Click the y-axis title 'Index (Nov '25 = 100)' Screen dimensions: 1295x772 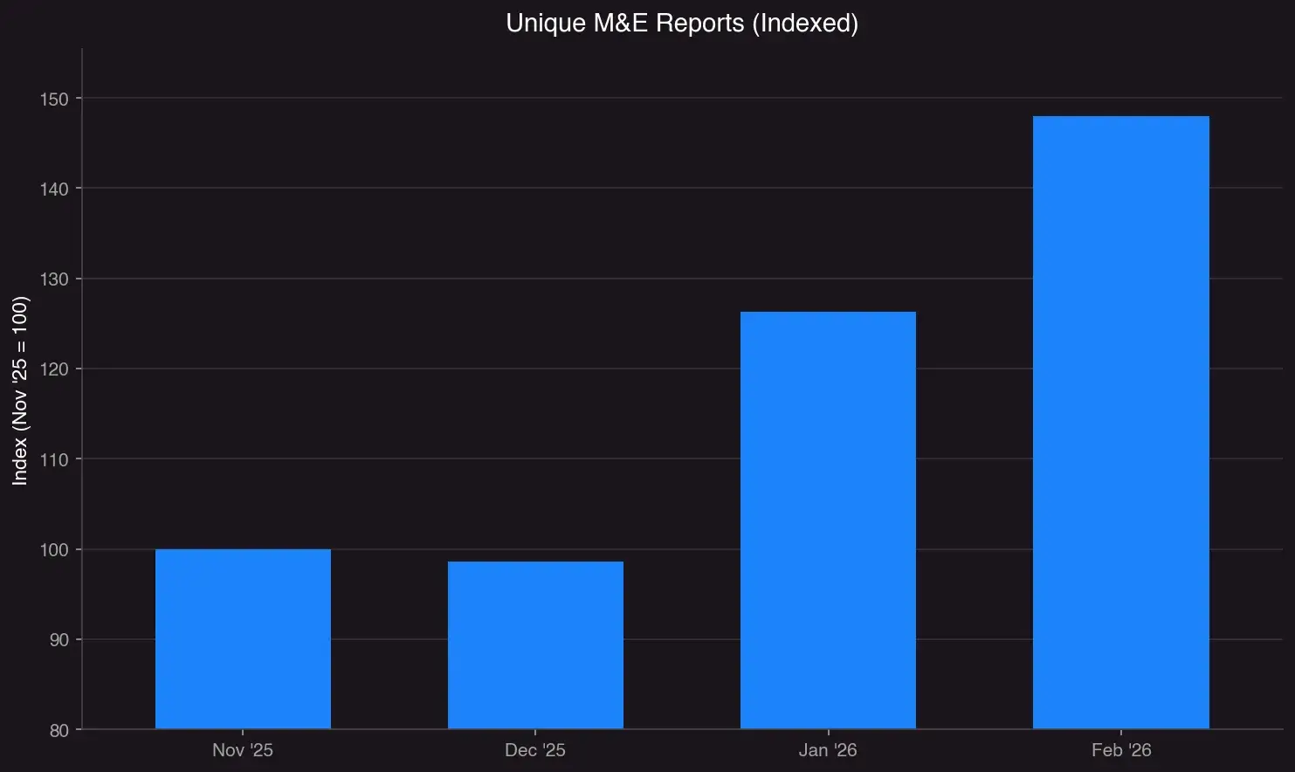point(19,392)
